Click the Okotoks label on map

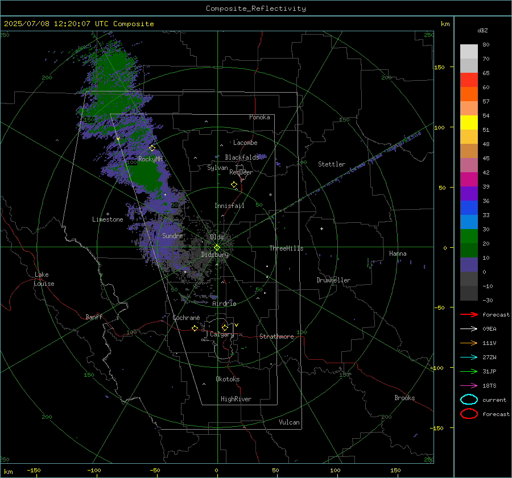(x=228, y=379)
